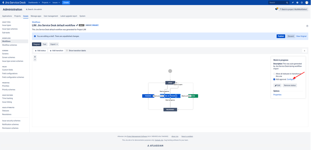
Task: Click the View Original link
Action: coord(301,36)
